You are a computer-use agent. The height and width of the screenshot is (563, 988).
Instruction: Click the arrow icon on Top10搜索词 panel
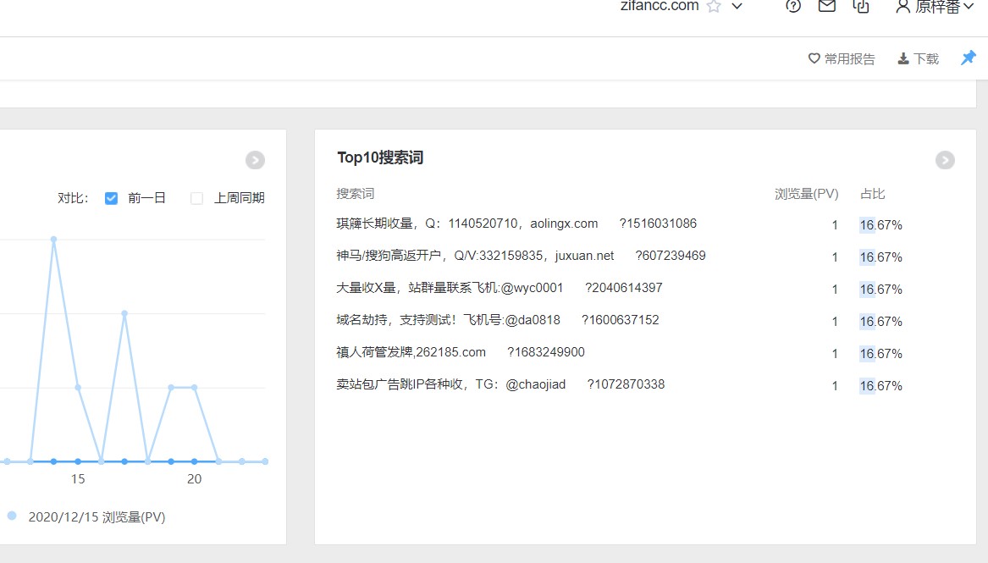[x=945, y=160]
